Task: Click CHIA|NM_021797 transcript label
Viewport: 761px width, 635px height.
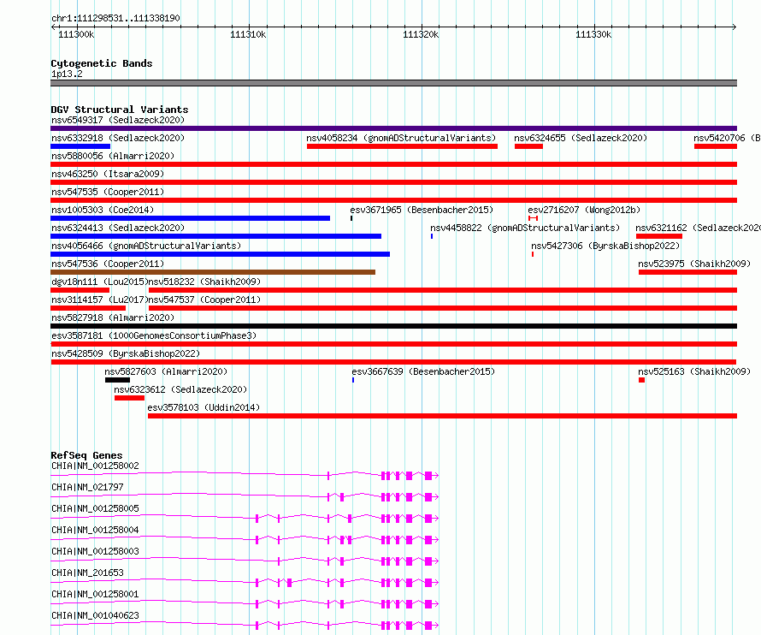Action: coord(87,487)
